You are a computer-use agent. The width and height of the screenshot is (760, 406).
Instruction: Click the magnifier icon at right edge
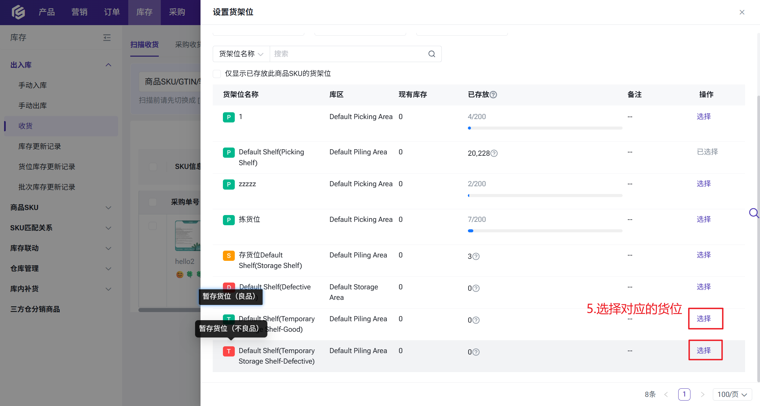click(x=754, y=213)
